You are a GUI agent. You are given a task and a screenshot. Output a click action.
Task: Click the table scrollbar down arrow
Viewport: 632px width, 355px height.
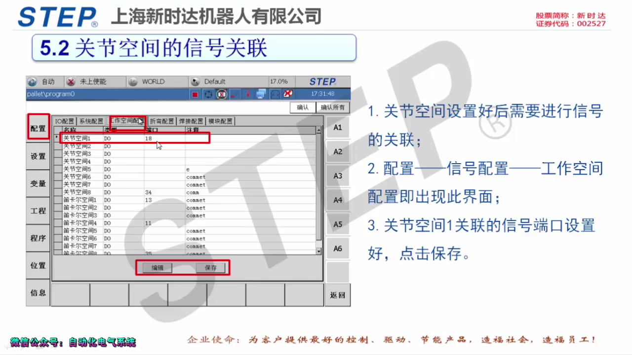318,251
